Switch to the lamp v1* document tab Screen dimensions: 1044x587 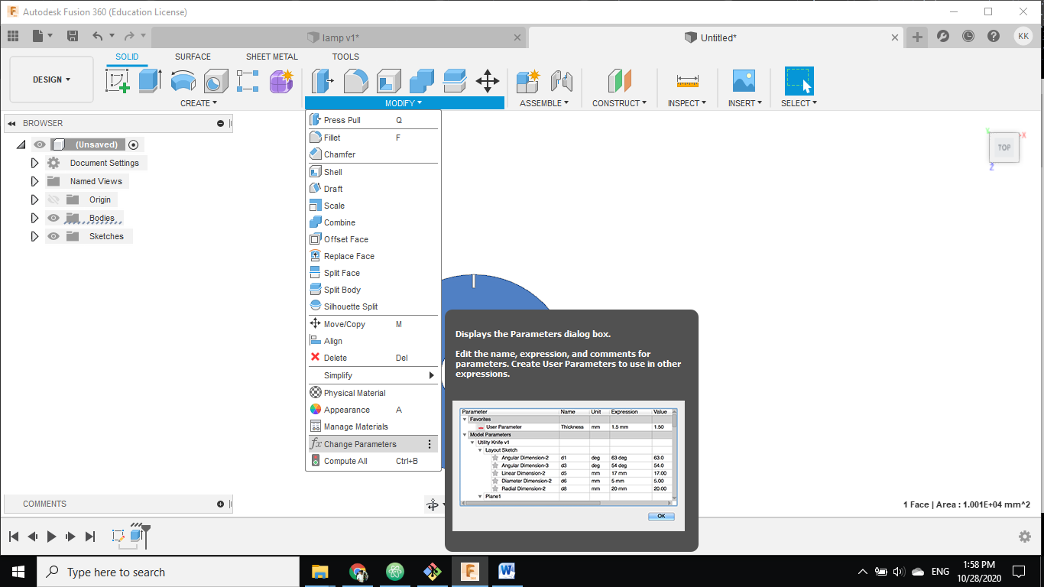(x=339, y=37)
